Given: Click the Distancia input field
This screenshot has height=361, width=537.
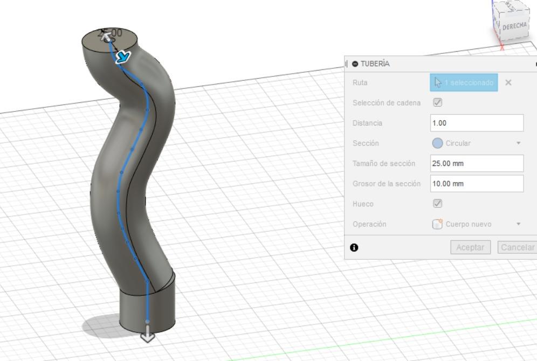Looking at the screenshot, I should (x=477, y=123).
